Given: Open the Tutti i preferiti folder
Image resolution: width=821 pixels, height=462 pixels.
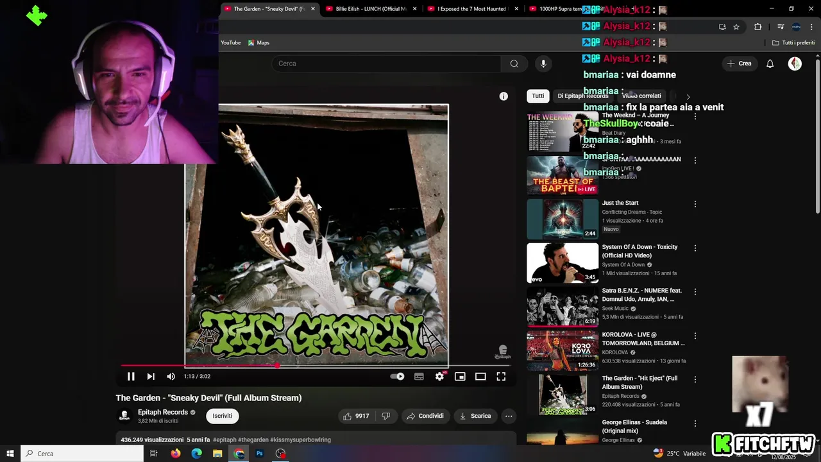Looking at the screenshot, I should [793, 43].
